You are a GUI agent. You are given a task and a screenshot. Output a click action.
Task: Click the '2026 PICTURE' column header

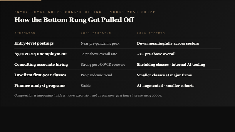pyautogui.click(x=151, y=33)
